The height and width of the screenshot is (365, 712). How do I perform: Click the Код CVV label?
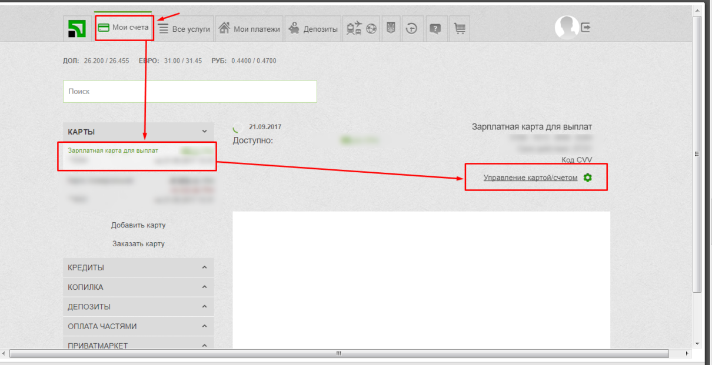pos(577,160)
